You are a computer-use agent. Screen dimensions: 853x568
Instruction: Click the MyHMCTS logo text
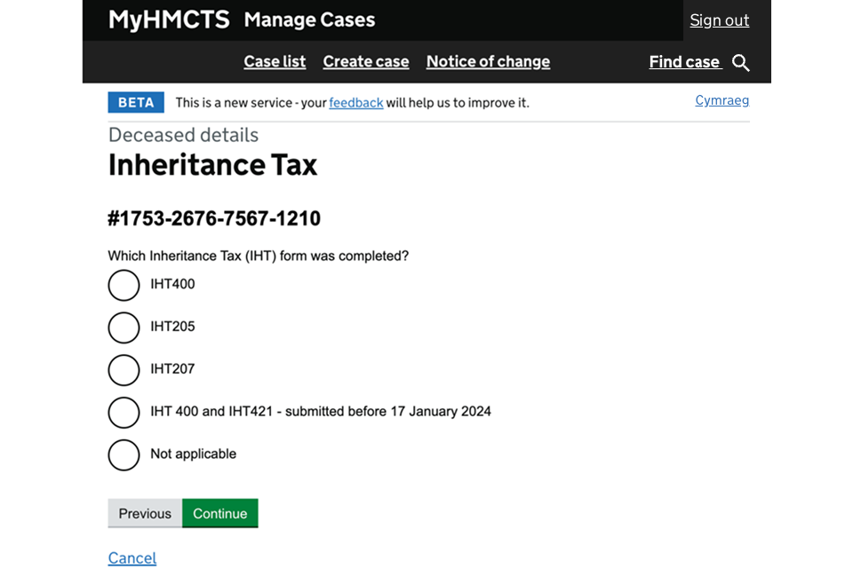pyautogui.click(x=169, y=20)
